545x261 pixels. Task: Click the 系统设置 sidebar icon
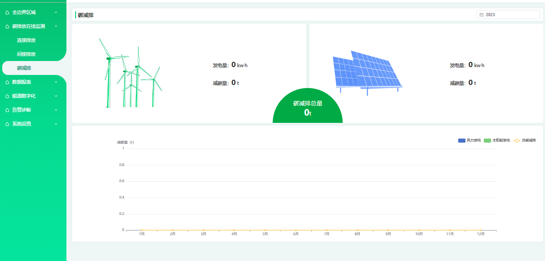click(x=7, y=124)
